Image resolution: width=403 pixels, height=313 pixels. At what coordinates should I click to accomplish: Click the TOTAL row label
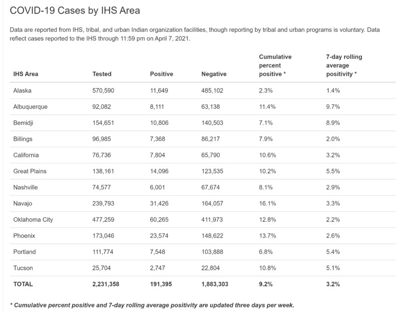pyautogui.click(x=23, y=284)
